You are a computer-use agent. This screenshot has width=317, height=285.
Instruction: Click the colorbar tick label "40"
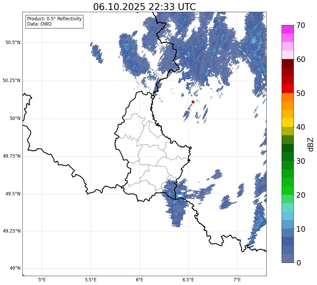coord(301,127)
